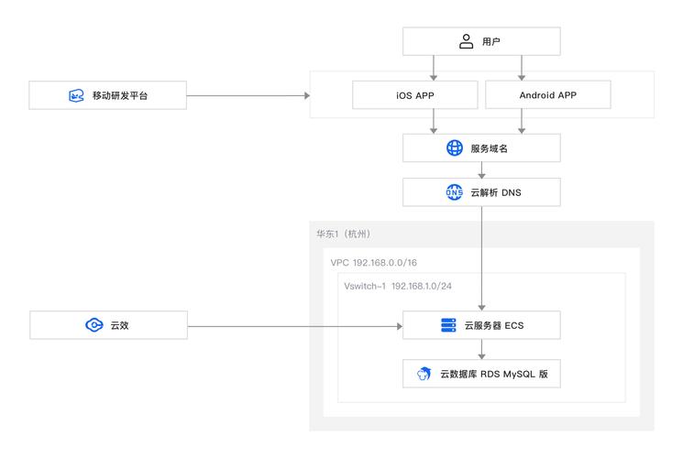Select the 云效 text label
683x458 pixels.
pyautogui.click(x=119, y=325)
